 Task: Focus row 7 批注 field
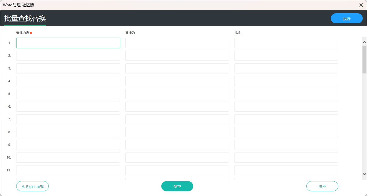286,119
